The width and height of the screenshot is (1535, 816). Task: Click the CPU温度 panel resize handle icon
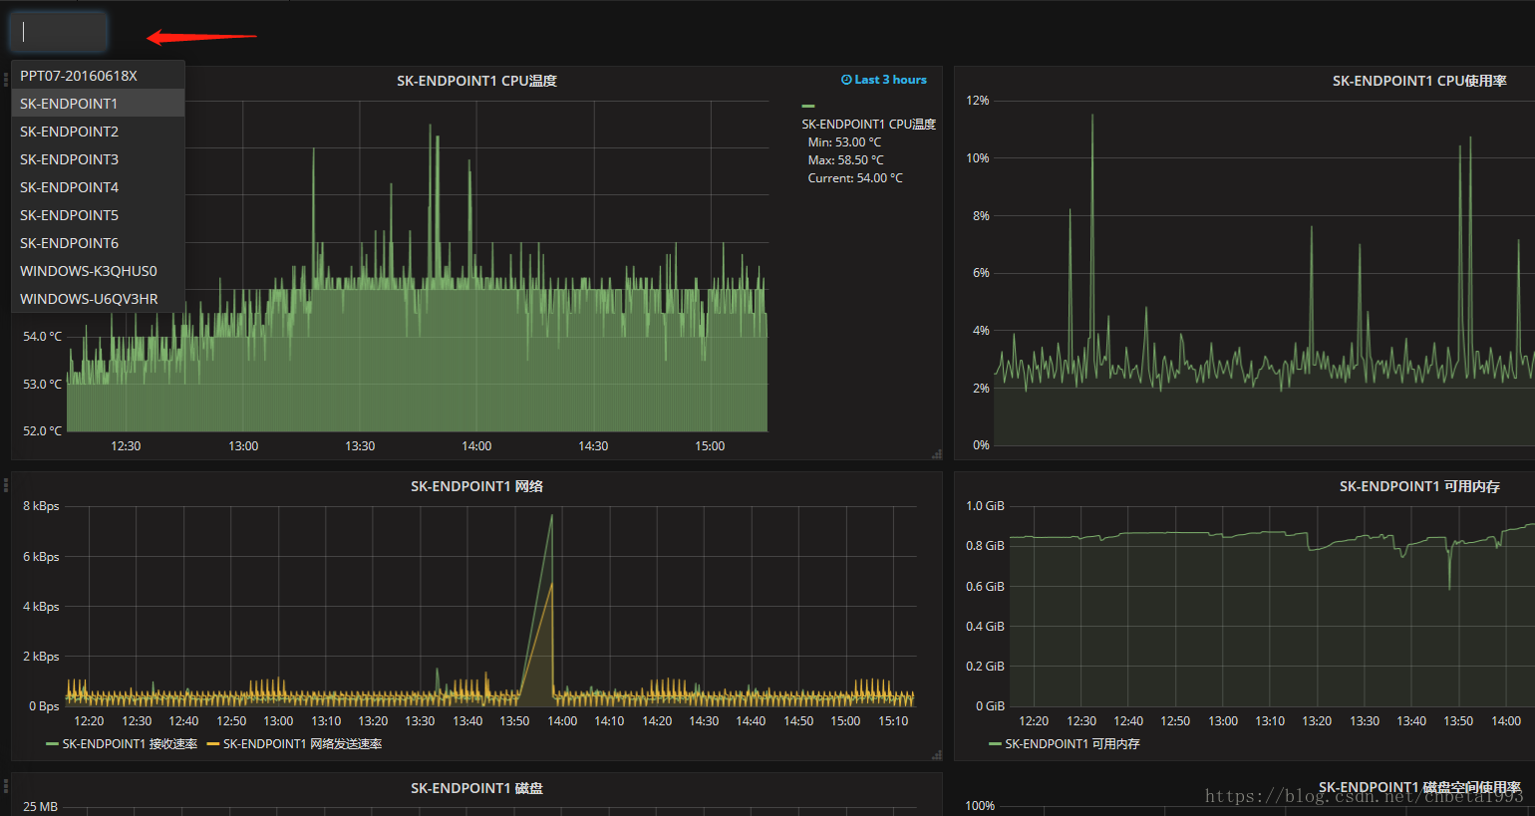pos(936,453)
